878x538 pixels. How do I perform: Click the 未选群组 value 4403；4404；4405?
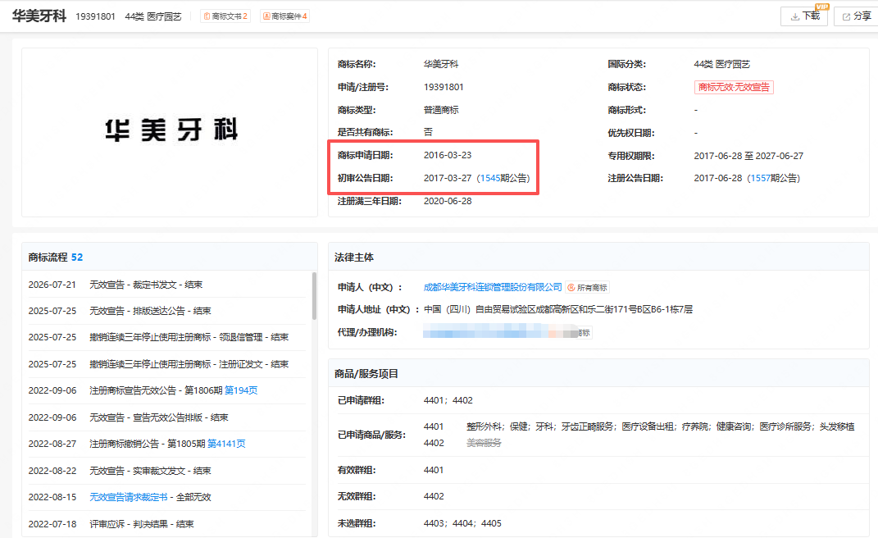462,523
